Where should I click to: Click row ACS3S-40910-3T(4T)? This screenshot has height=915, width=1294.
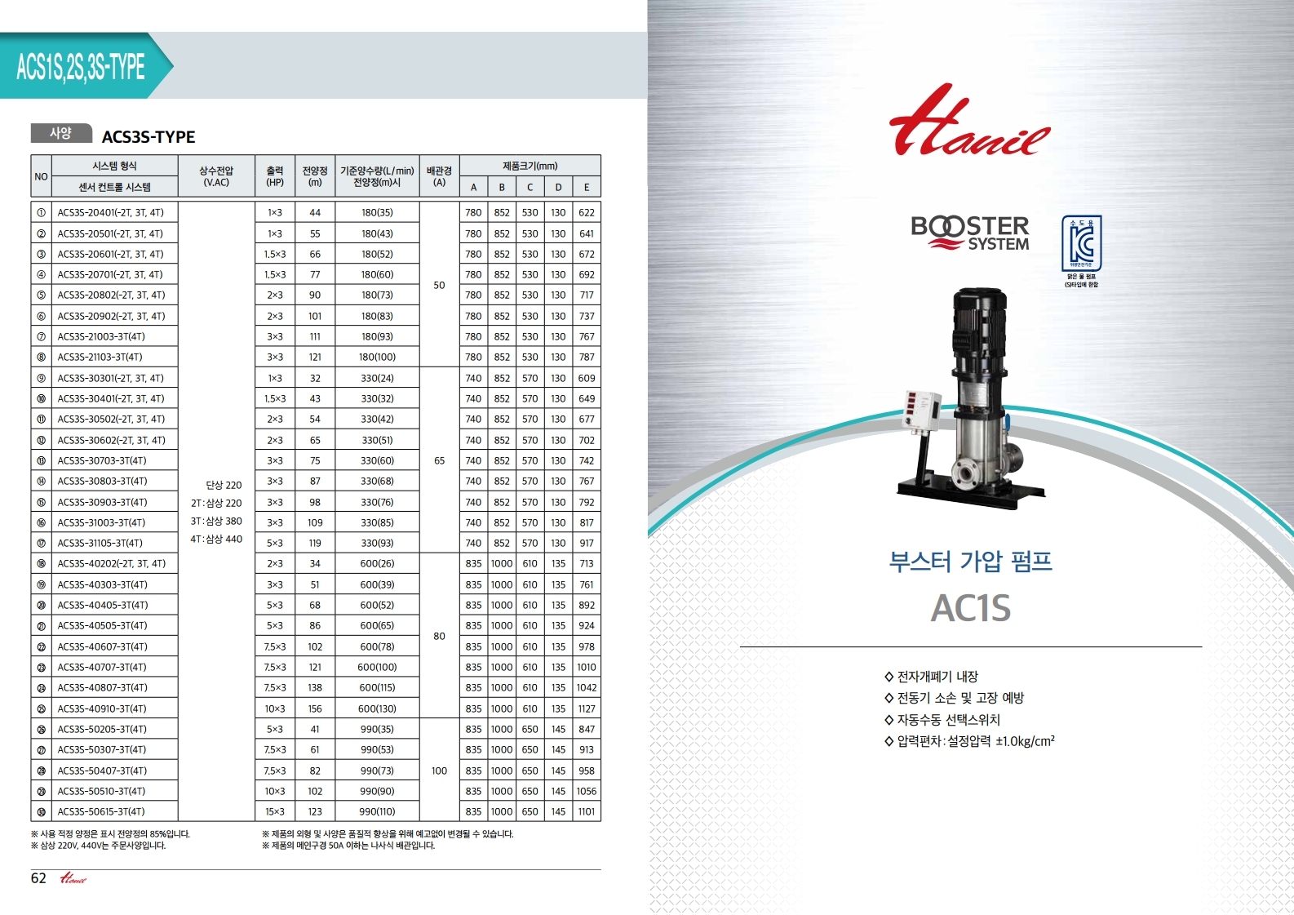(x=316, y=708)
